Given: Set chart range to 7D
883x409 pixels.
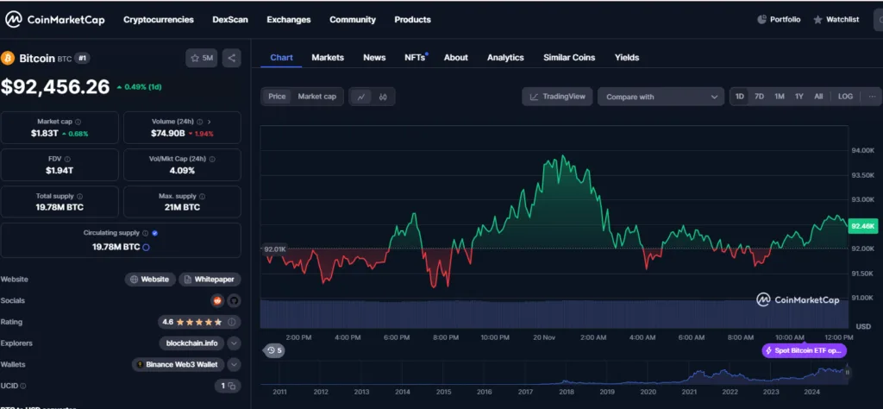Looking at the screenshot, I should coord(759,97).
